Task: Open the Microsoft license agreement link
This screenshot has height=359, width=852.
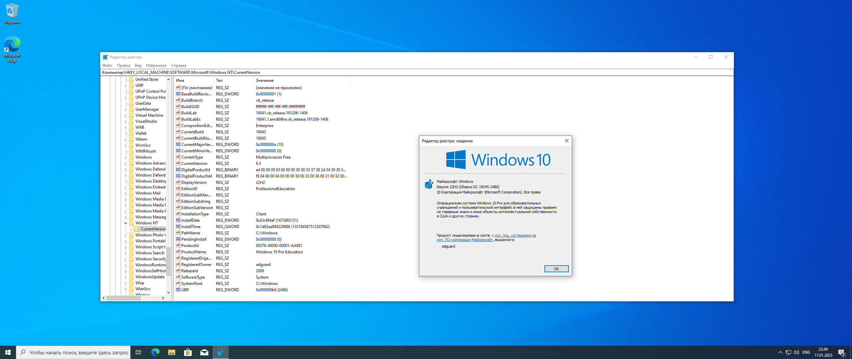Action: click(515, 235)
